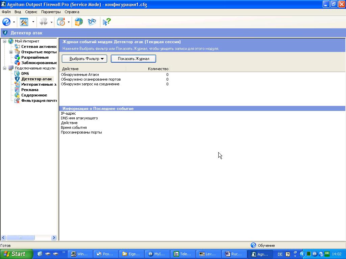
Task: Select the DNS plugin in the tree
Action: (25, 74)
